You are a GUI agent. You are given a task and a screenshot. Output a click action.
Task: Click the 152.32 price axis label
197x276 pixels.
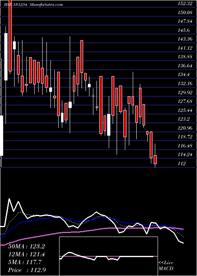(x=185, y=3)
